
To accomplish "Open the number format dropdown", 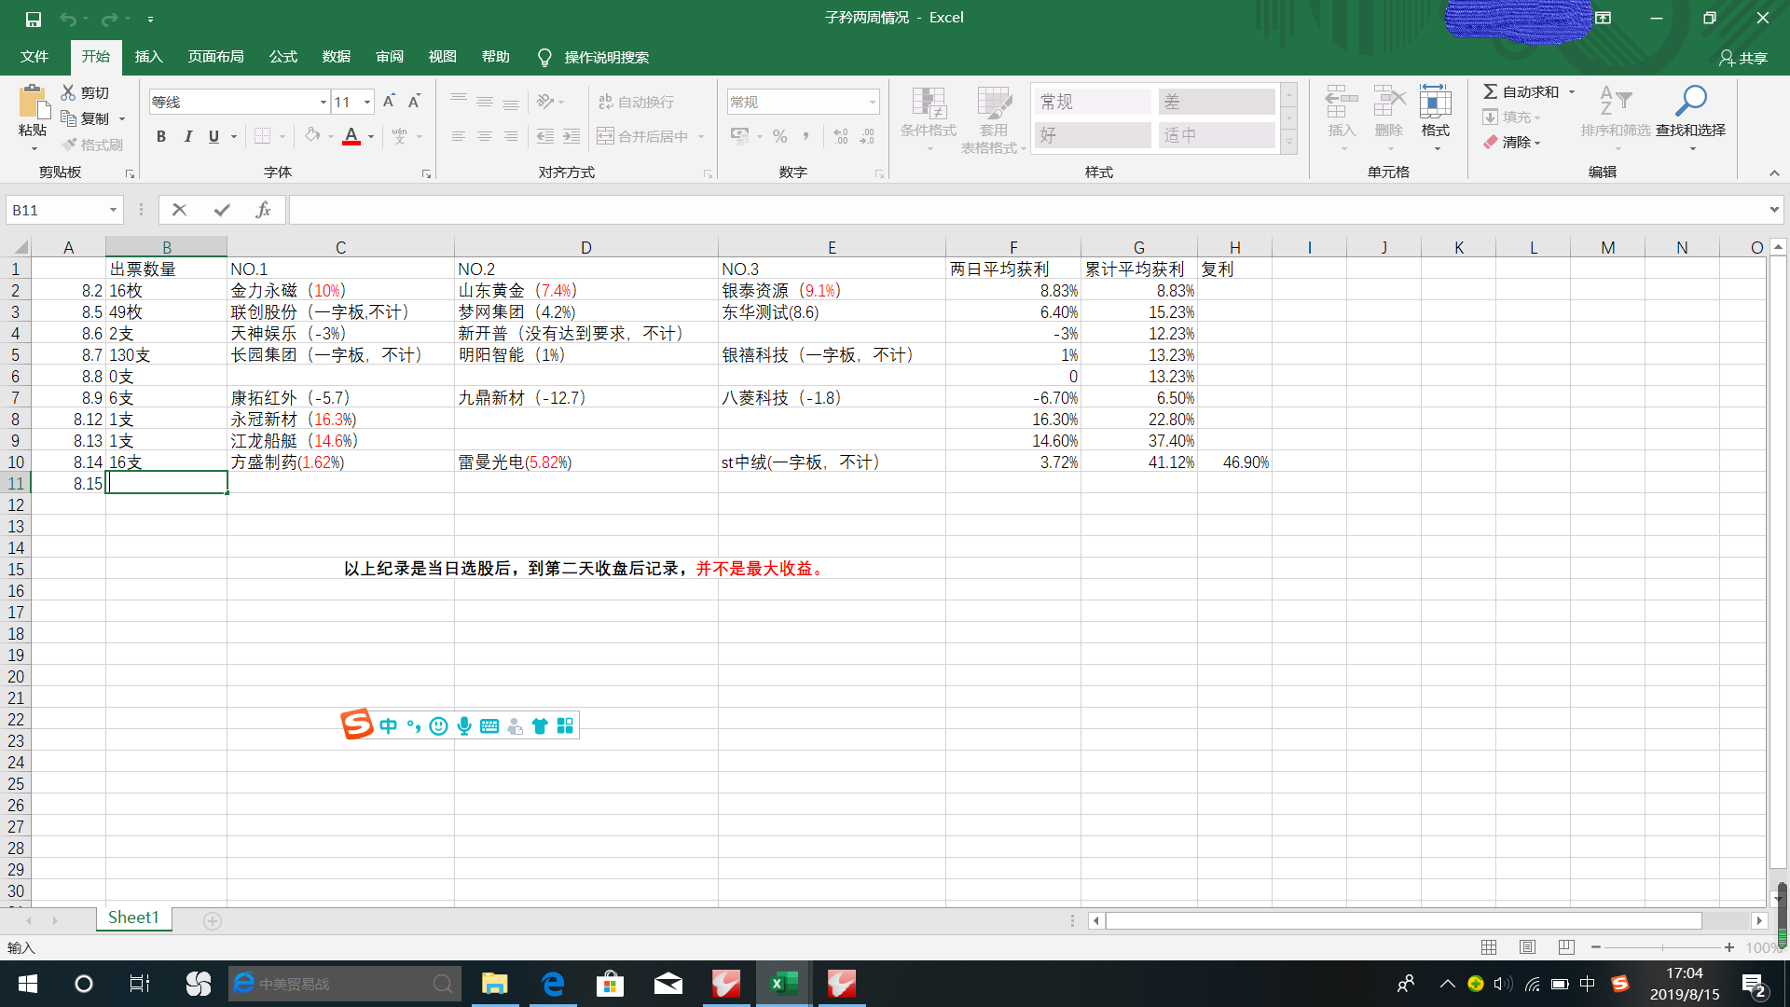I will [872, 102].
